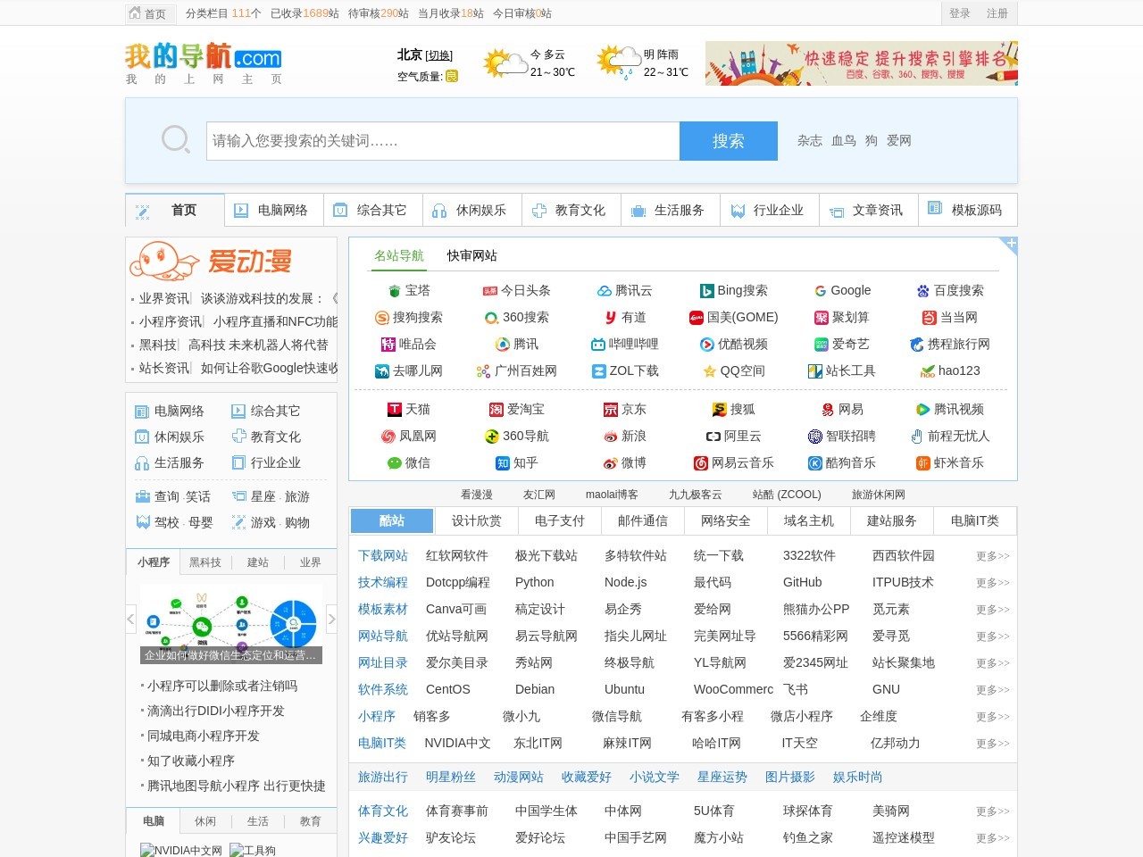Click 更多>> in the 技术编程 row
Image resolution: width=1143 pixels, height=857 pixels.
[993, 583]
